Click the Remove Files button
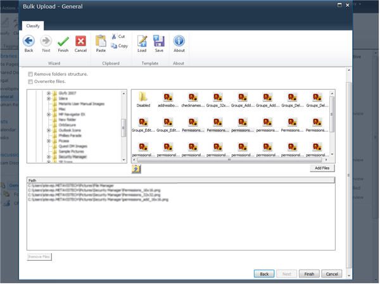Viewport: 380px width, 288px height. [39, 256]
